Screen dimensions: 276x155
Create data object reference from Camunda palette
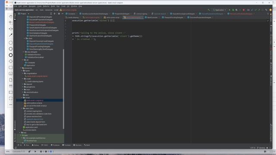[x=10, y=80]
